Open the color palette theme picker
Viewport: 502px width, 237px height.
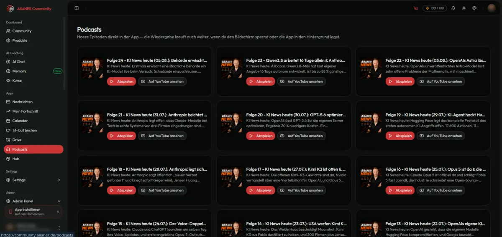(x=474, y=8)
